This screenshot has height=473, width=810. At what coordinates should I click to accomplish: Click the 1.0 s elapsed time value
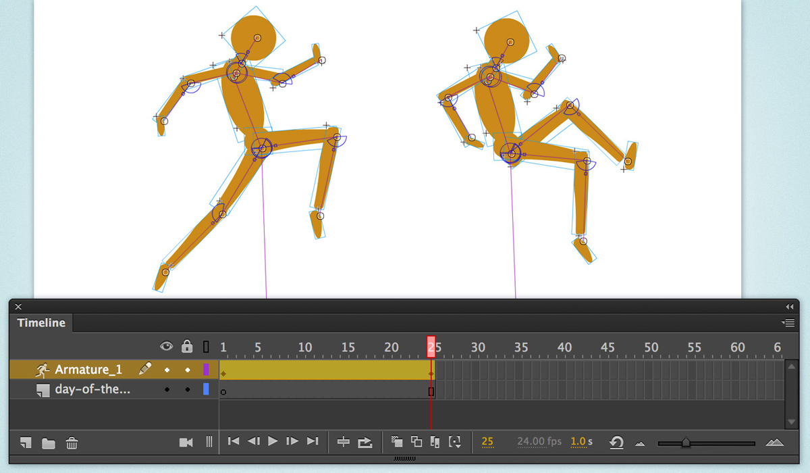point(579,442)
